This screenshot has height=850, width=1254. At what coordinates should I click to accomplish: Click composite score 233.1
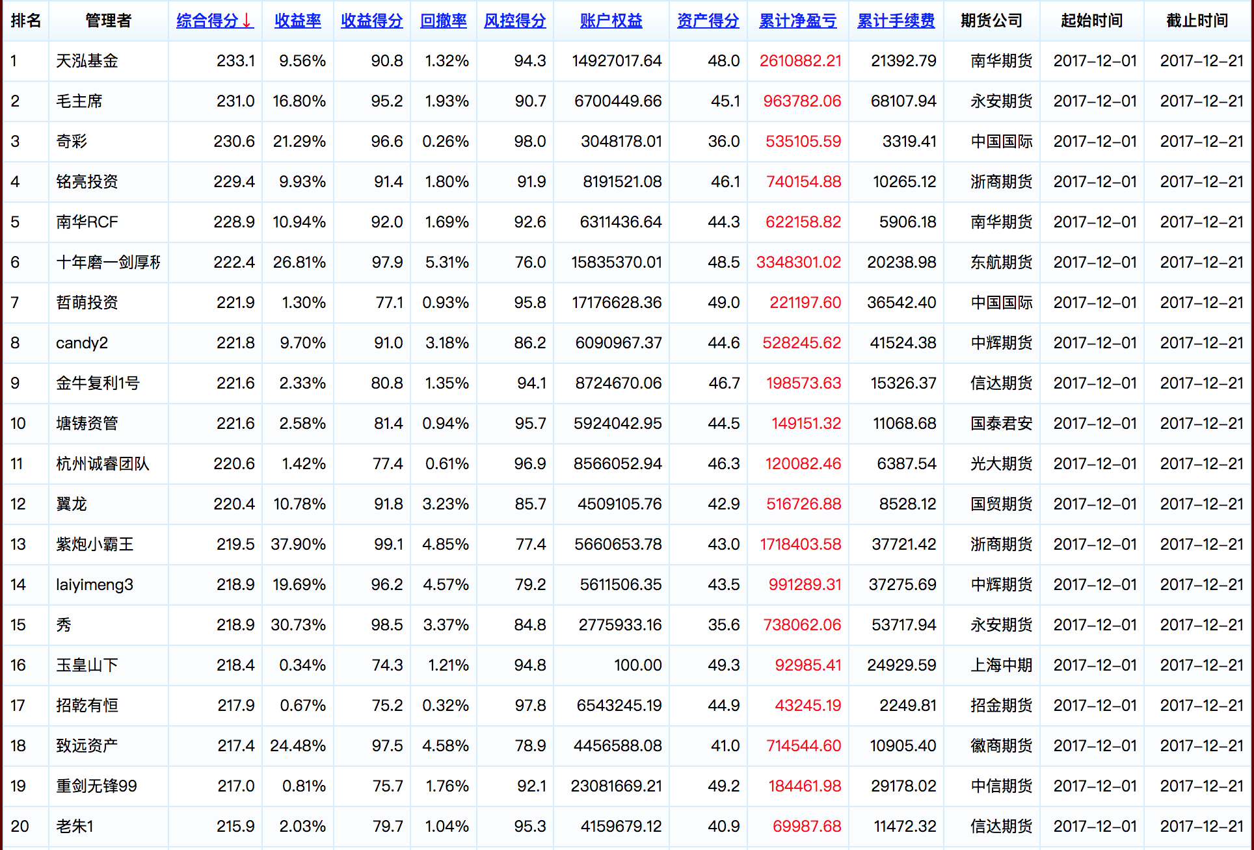coord(236,61)
